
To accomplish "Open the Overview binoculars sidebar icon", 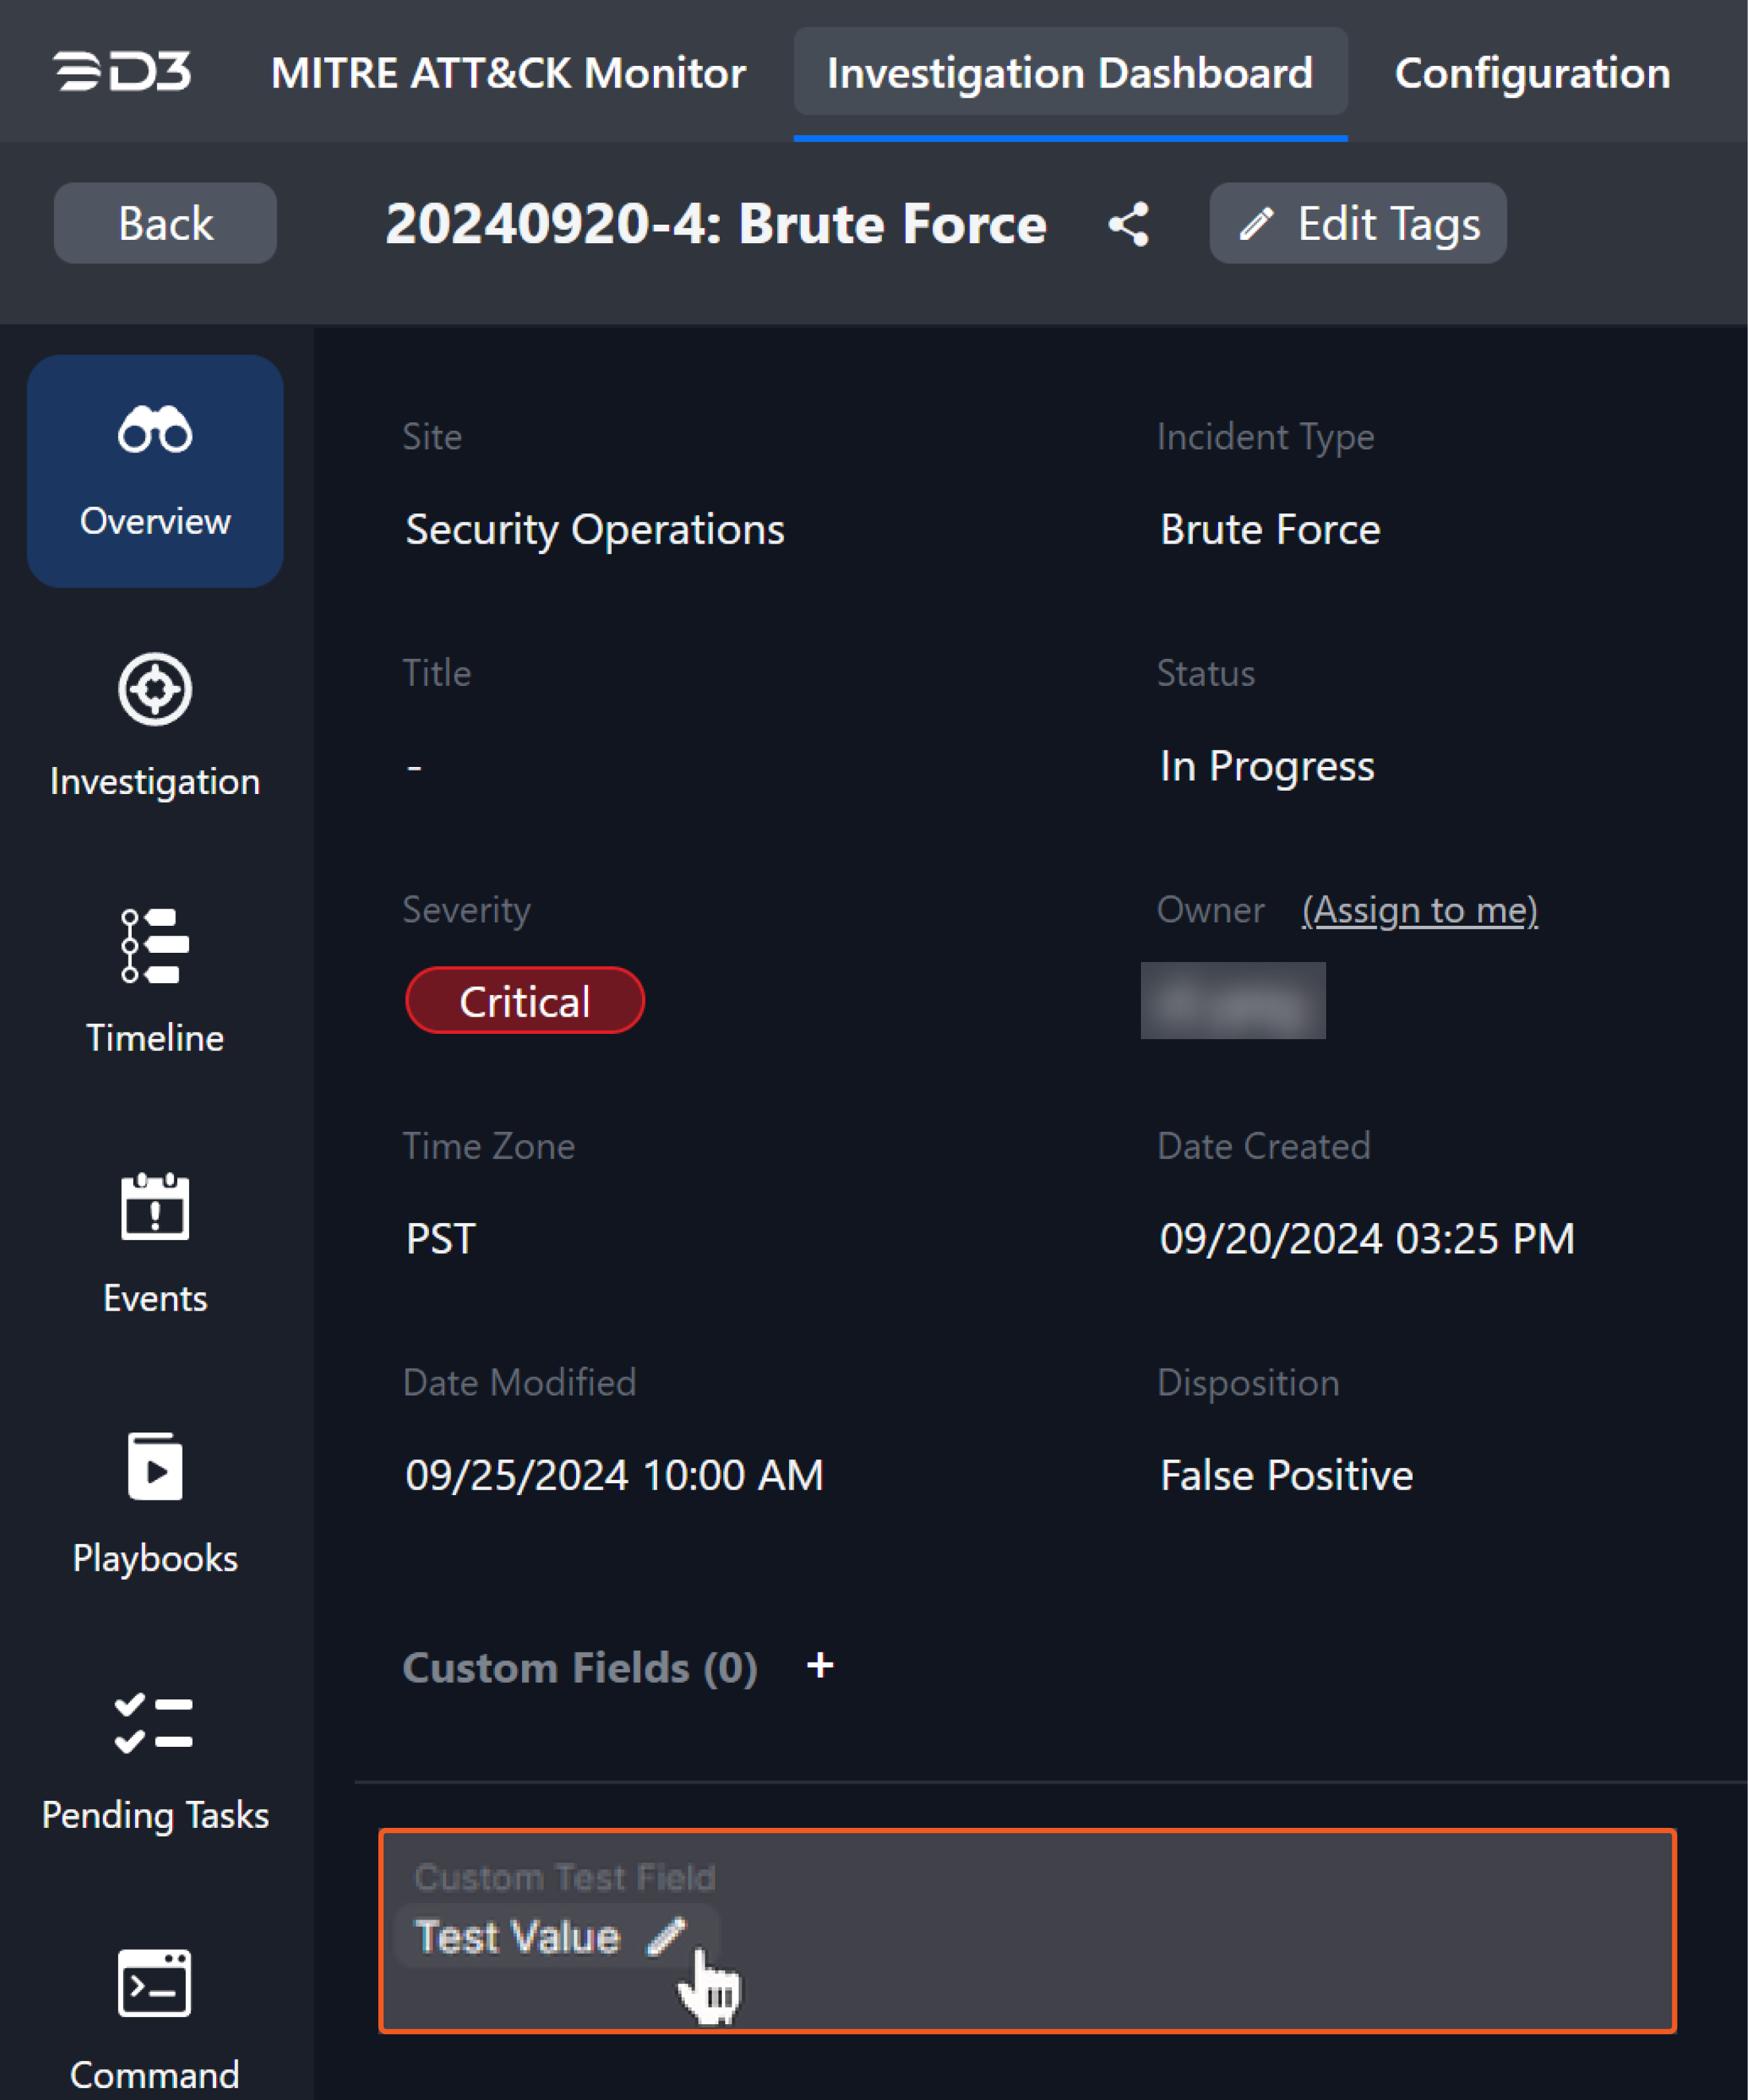I will pyautogui.click(x=155, y=431).
